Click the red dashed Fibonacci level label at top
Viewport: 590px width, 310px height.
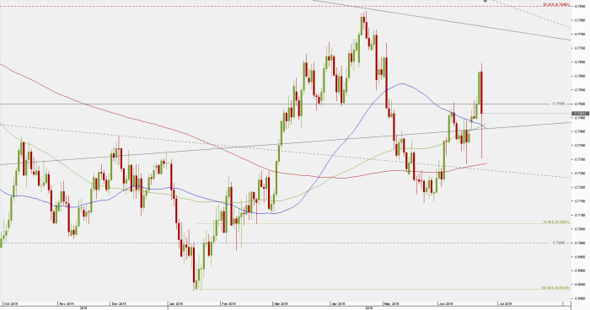[555, 5]
